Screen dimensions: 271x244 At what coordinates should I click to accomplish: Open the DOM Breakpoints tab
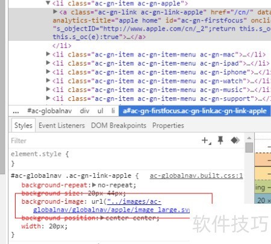click(119, 126)
